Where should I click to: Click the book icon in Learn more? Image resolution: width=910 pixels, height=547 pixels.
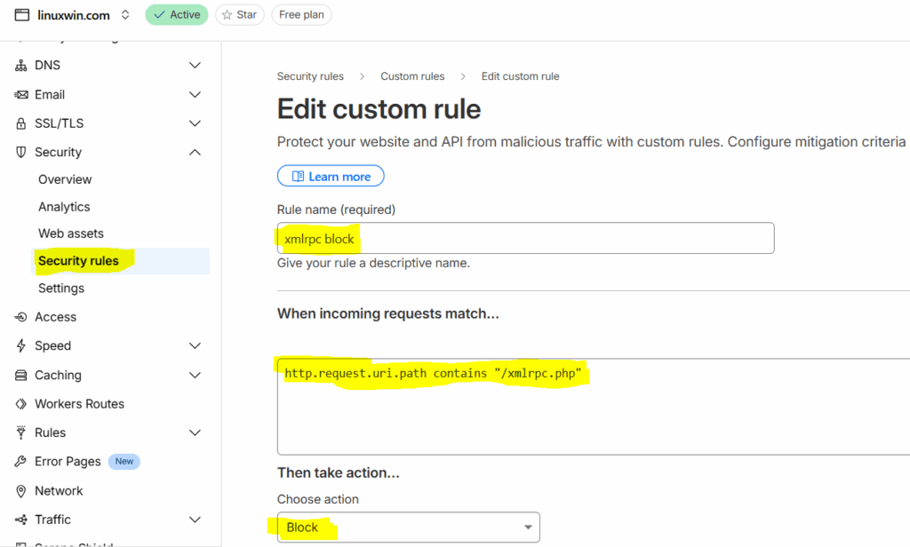click(x=298, y=177)
